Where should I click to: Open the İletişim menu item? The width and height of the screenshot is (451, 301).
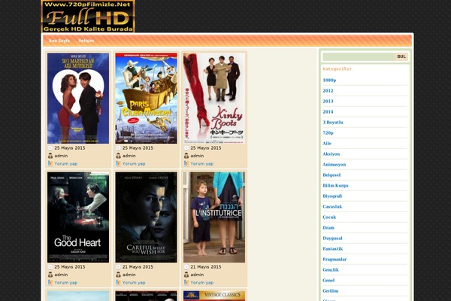click(x=86, y=41)
